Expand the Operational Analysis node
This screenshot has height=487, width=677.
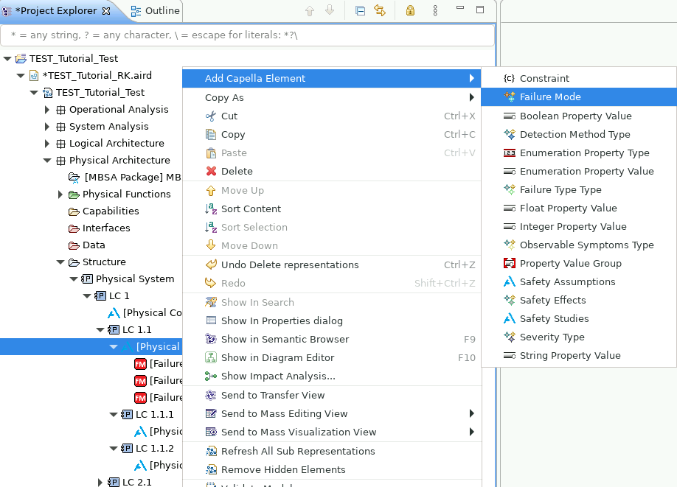pyautogui.click(x=47, y=110)
